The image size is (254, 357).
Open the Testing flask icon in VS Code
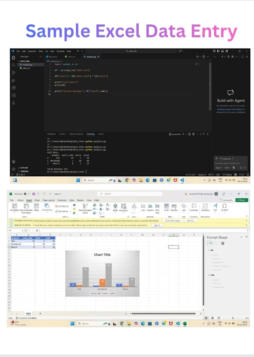tap(13, 103)
